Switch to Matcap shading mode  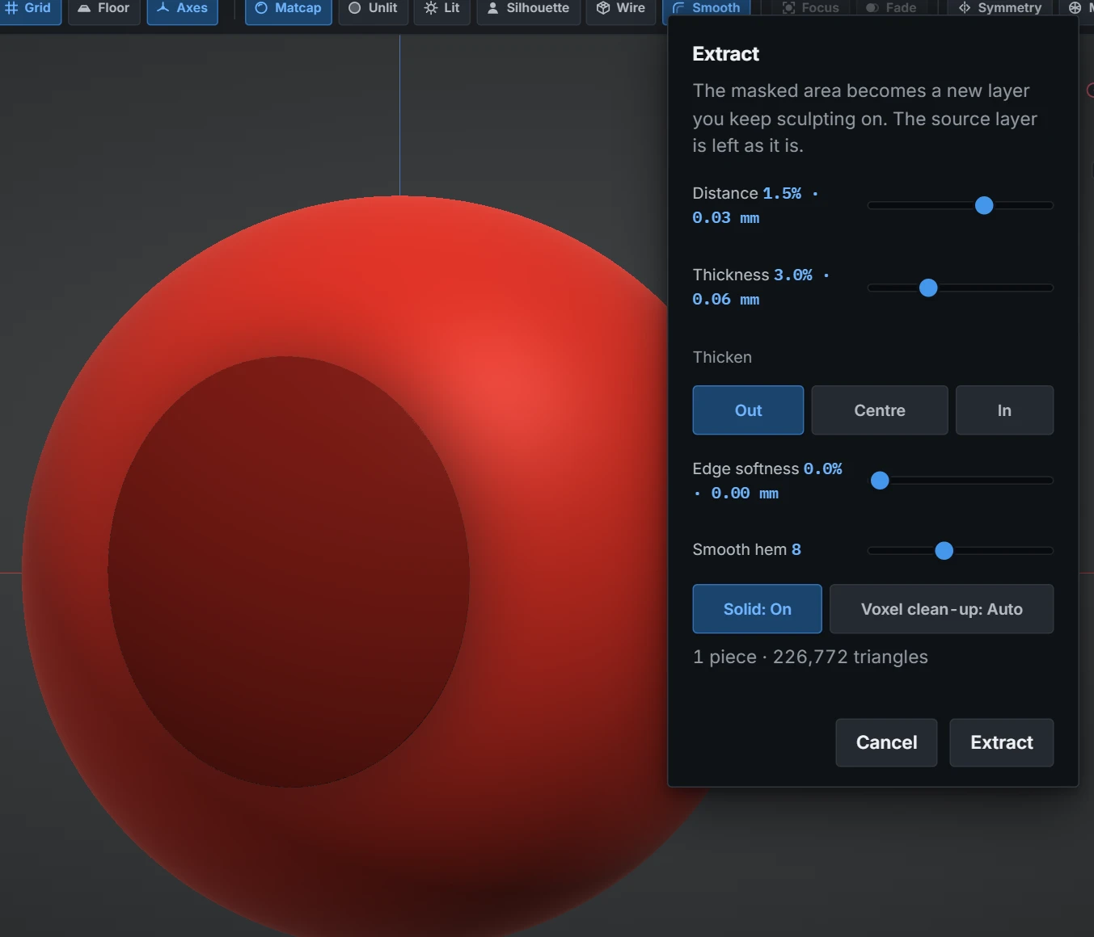click(x=289, y=9)
